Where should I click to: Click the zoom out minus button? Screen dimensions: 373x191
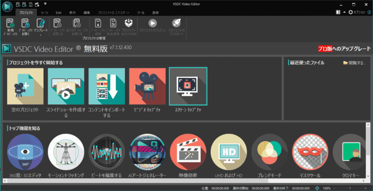[335, 188]
